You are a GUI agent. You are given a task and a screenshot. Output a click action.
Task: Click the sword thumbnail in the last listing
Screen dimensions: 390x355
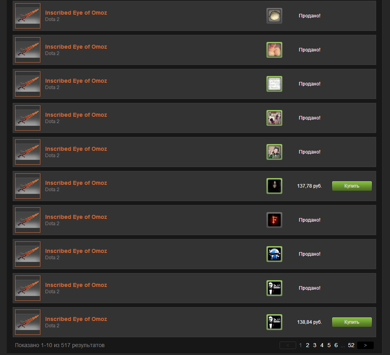click(28, 322)
